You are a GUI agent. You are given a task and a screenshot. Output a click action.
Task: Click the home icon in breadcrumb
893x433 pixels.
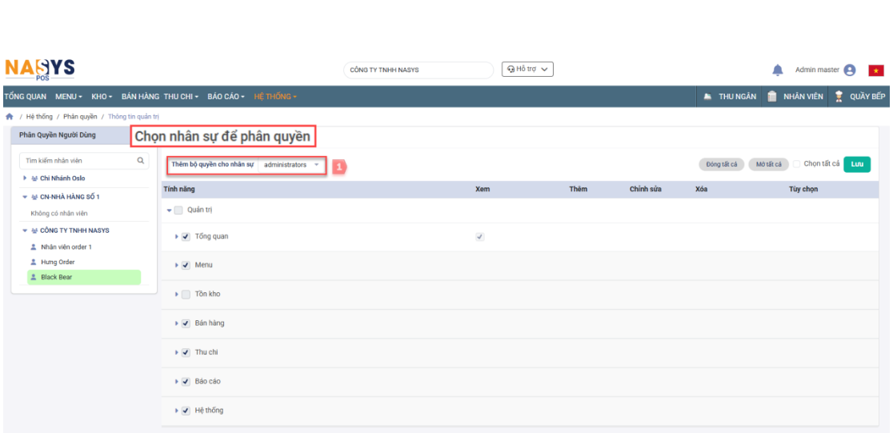point(9,117)
